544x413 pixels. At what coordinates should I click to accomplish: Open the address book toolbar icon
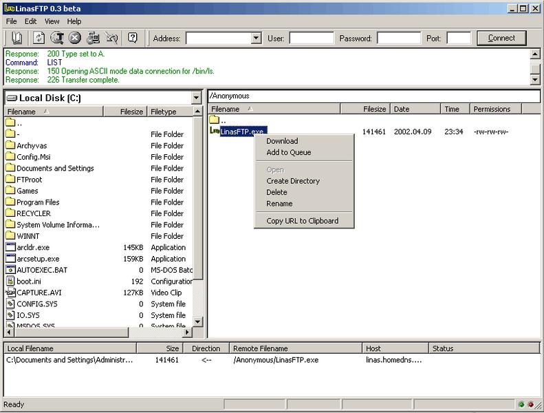17,39
